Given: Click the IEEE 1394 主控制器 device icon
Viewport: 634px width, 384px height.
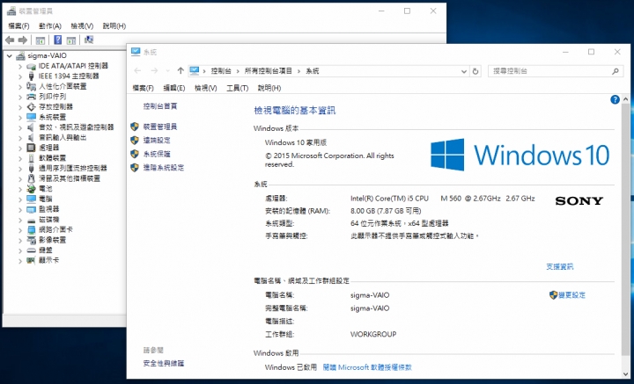Looking at the screenshot, I should (31, 76).
